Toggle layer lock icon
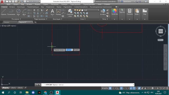The height and width of the screenshot is (95, 169). 80,10
